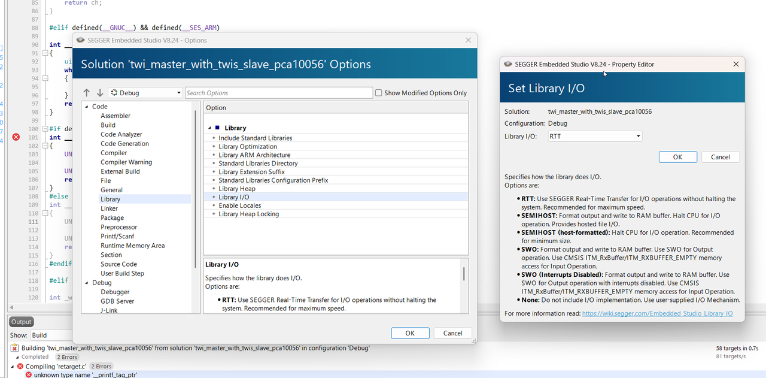Select the highlighted Library category
This screenshot has height=378, width=766.
coord(110,199)
